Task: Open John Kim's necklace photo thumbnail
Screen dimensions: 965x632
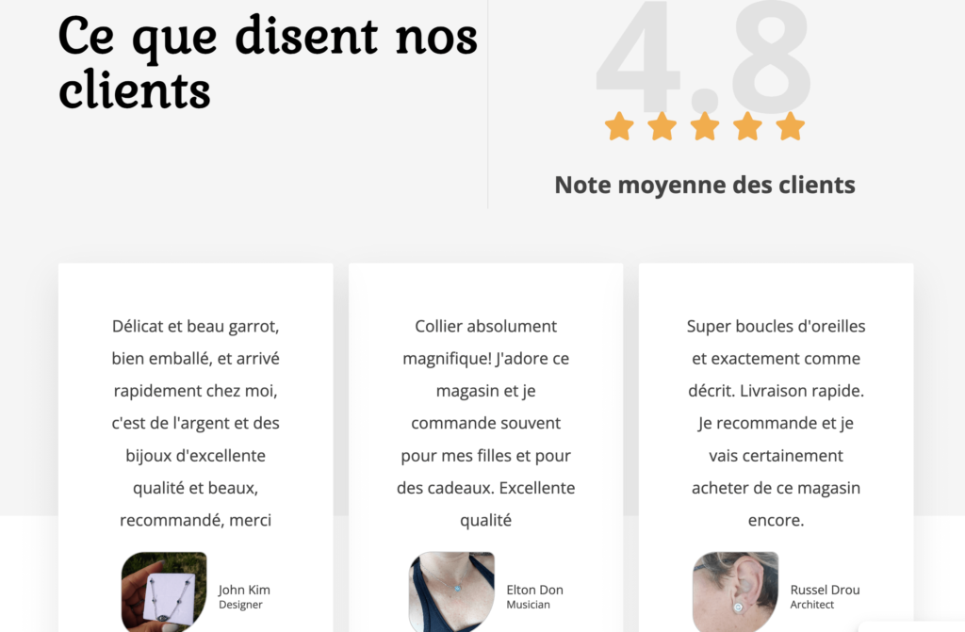Action: pyautogui.click(x=164, y=592)
